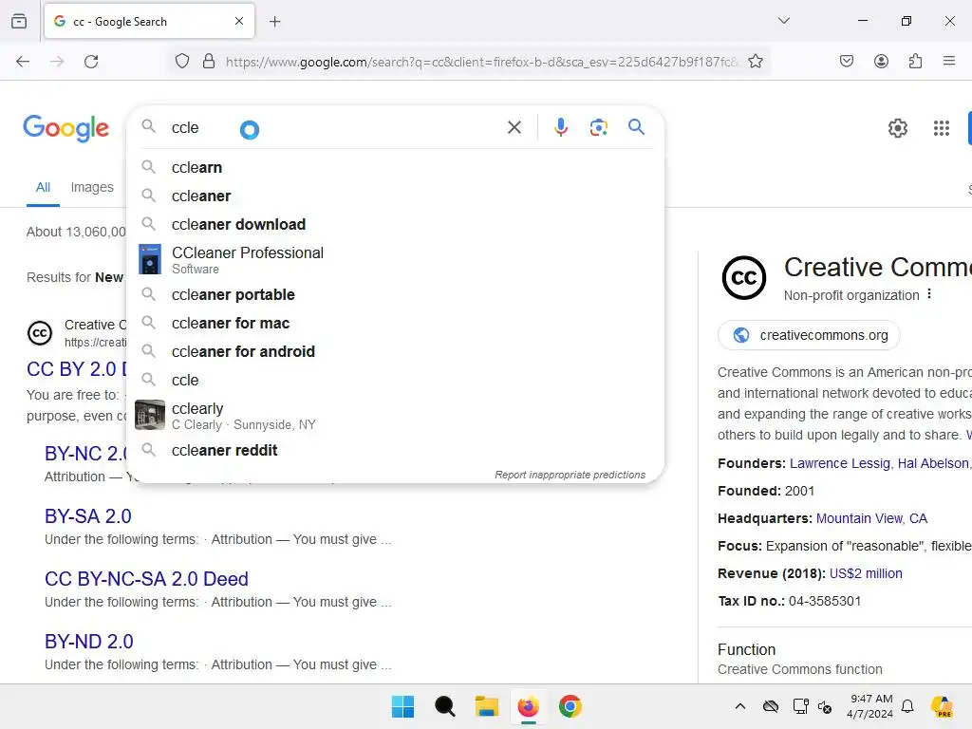972x729 pixels.
Task: Click the Creative Commons CC logo in panel
Action: 744,277
